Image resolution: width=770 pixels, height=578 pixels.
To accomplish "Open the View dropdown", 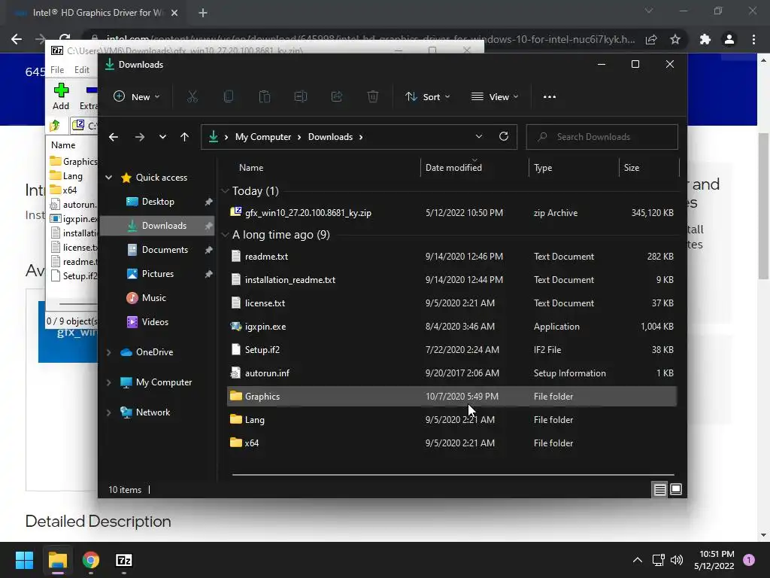I will coord(495,97).
